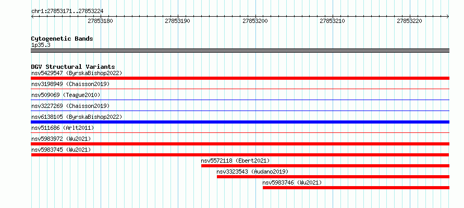Select the nsv3227269 (Chaisson2019) label
The width and height of the screenshot is (464, 208).
[x=70, y=106]
